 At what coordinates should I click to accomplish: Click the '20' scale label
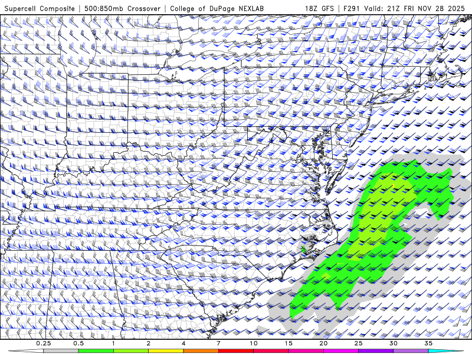(323, 343)
